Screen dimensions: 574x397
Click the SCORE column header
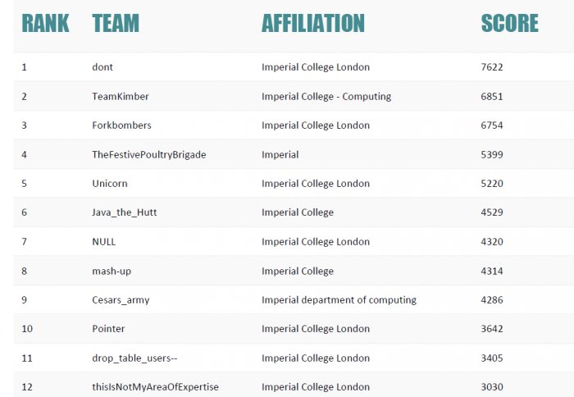click(x=509, y=23)
